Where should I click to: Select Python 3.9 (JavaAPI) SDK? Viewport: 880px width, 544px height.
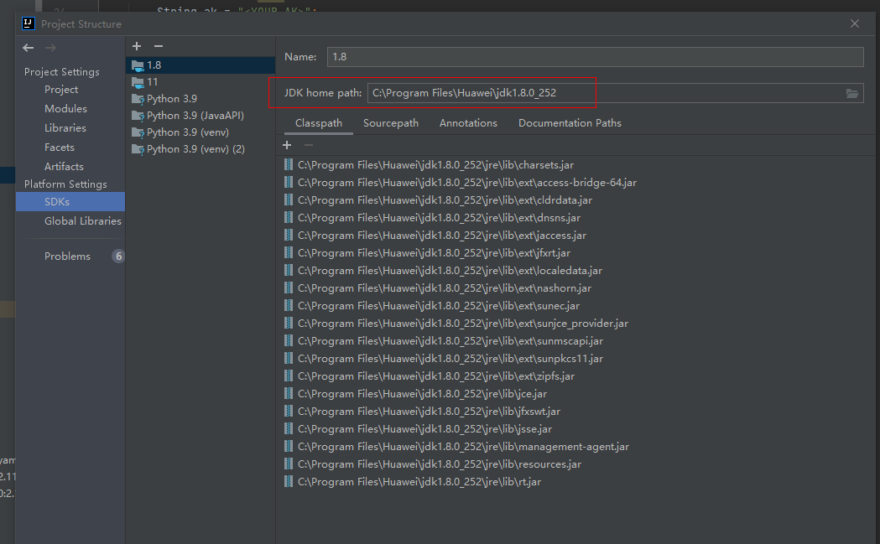(x=195, y=116)
